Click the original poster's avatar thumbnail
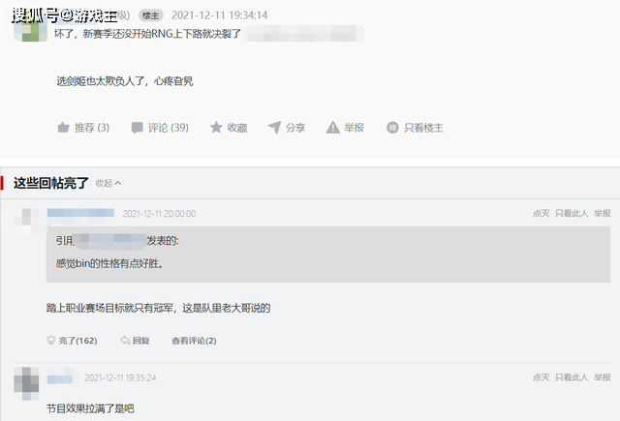The height and width of the screenshot is (421, 620). (30, 28)
